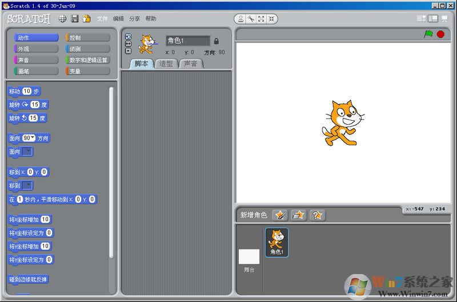This screenshot has width=457, height=302.
Task: Click the globe language icon
Action: point(62,19)
